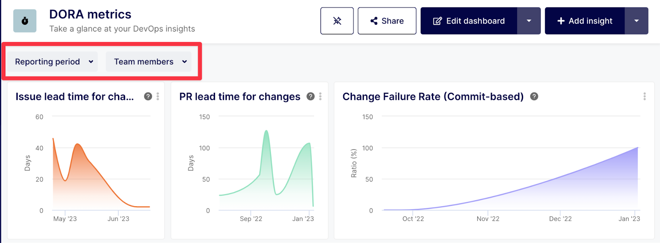Show help for PR lead time for changes
Viewport: 660px width, 243px height.
coord(311,96)
